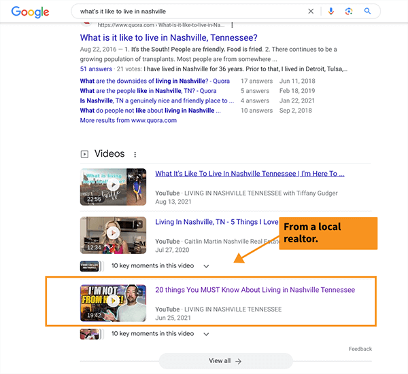Open the Google logo homepage link
The height and width of the screenshot is (374, 408).
point(30,12)
